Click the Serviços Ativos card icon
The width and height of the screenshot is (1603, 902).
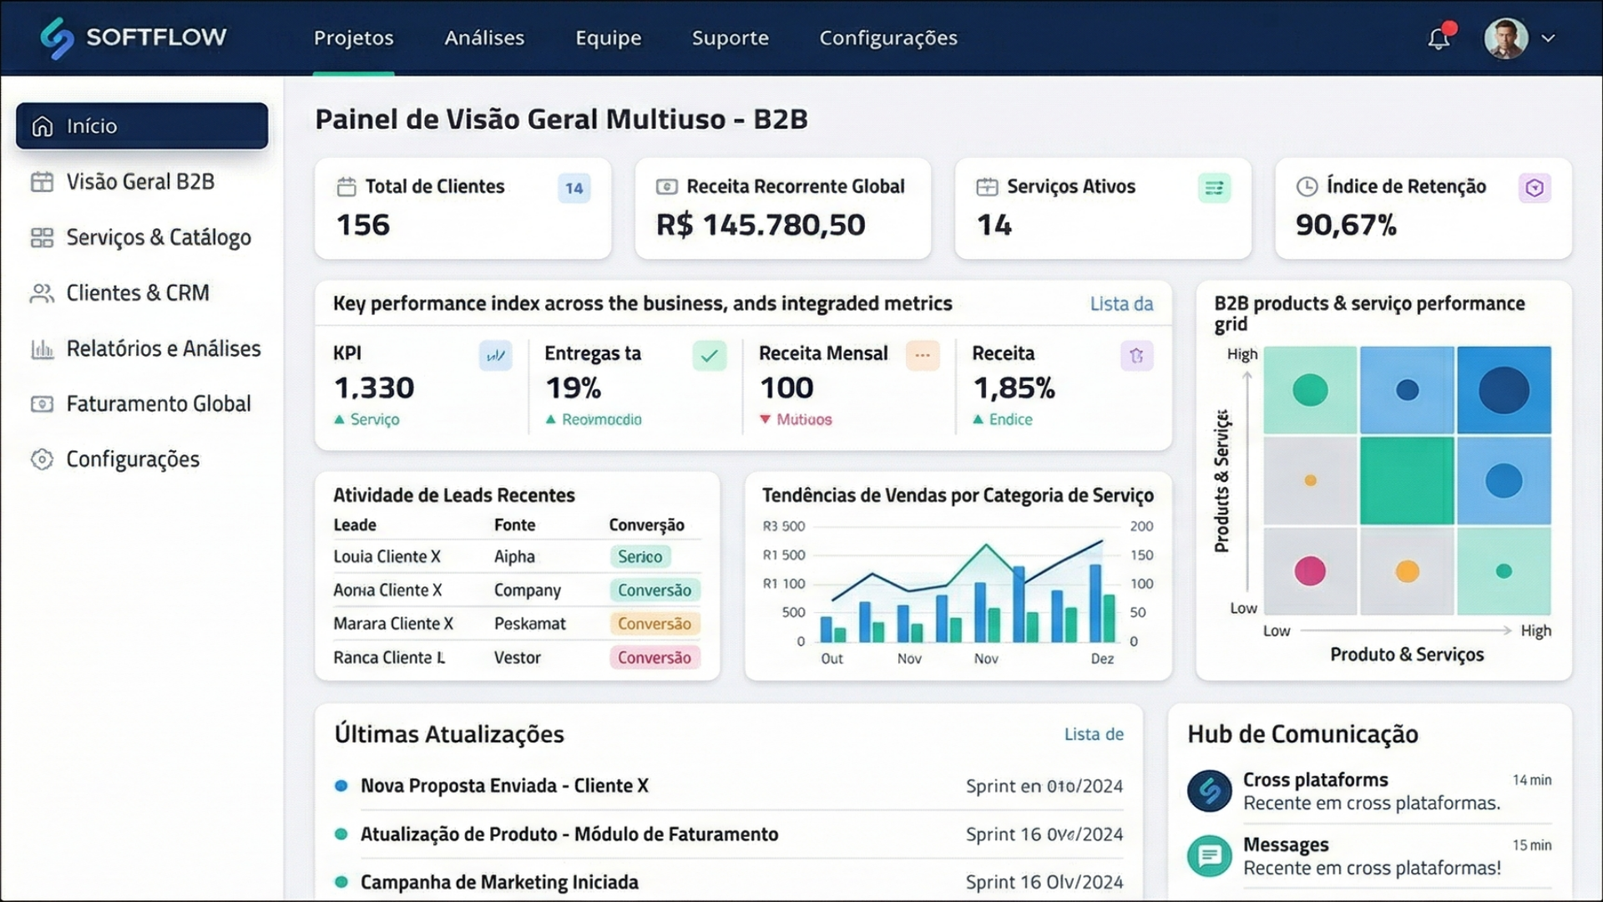[x=1215, y=188]
